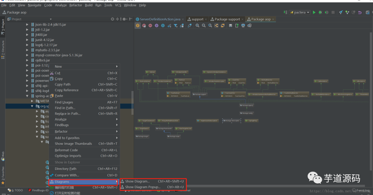Choose Compare With... in context menu
The height and width of the screenshot is (195, 373).
point(84,175)
